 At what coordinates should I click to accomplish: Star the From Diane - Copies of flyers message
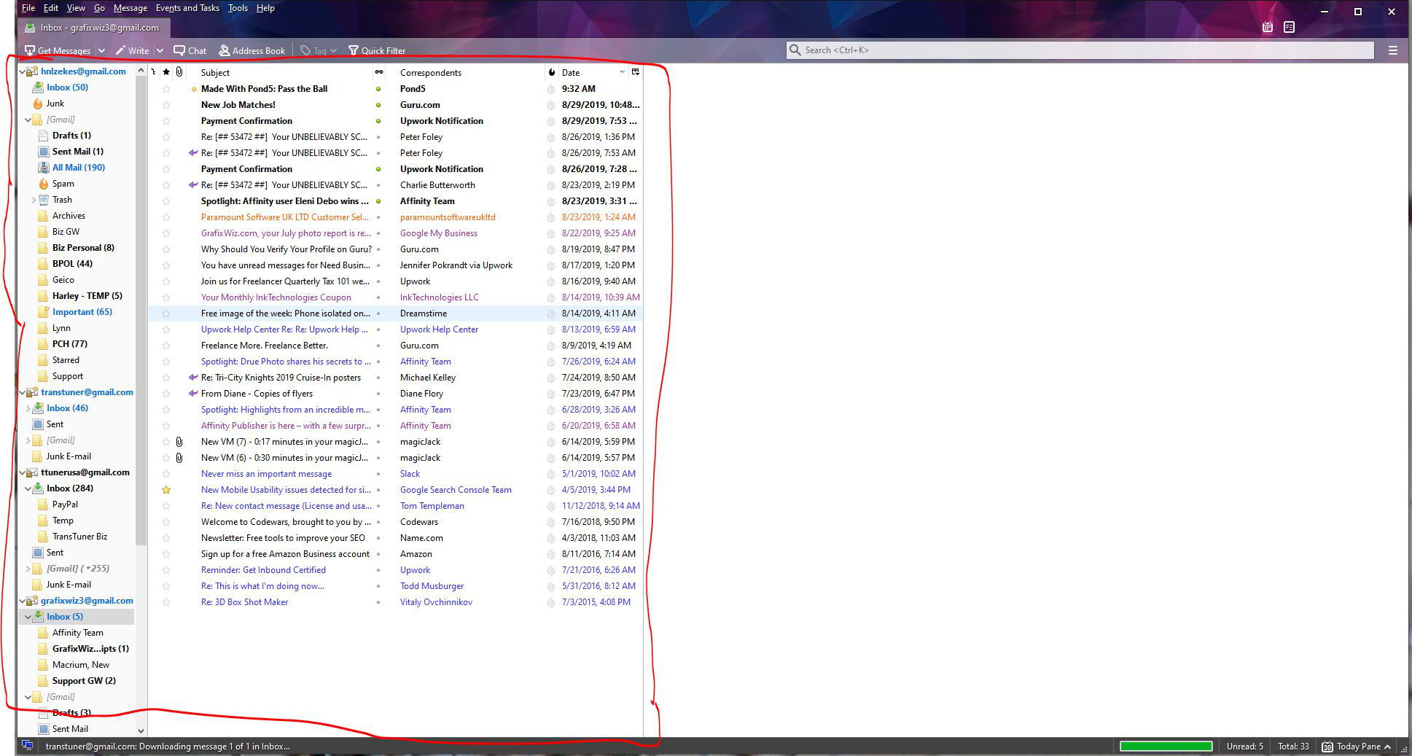(x=166, y=394)
